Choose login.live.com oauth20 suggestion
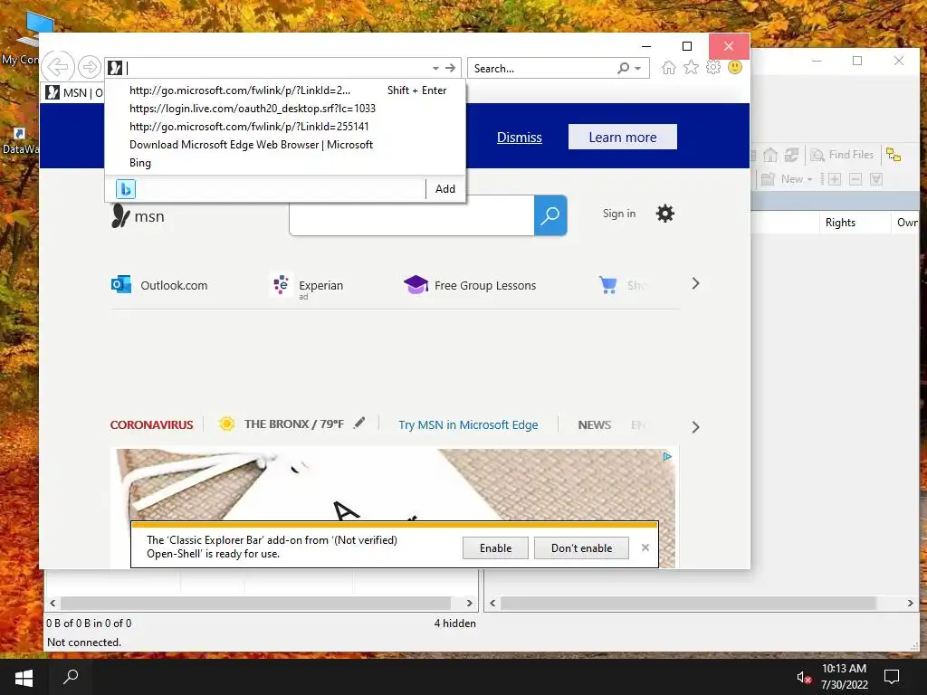Viewport: 927px width, 695px height. pos(285,109)
